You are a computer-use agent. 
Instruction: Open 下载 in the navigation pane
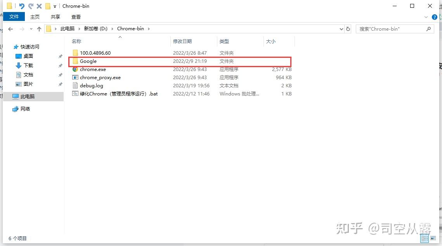point(28,65)
